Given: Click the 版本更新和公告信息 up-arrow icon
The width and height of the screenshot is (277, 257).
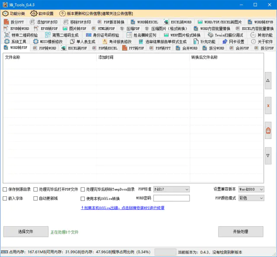Looking at the screenshot, I should click(63, 13).
